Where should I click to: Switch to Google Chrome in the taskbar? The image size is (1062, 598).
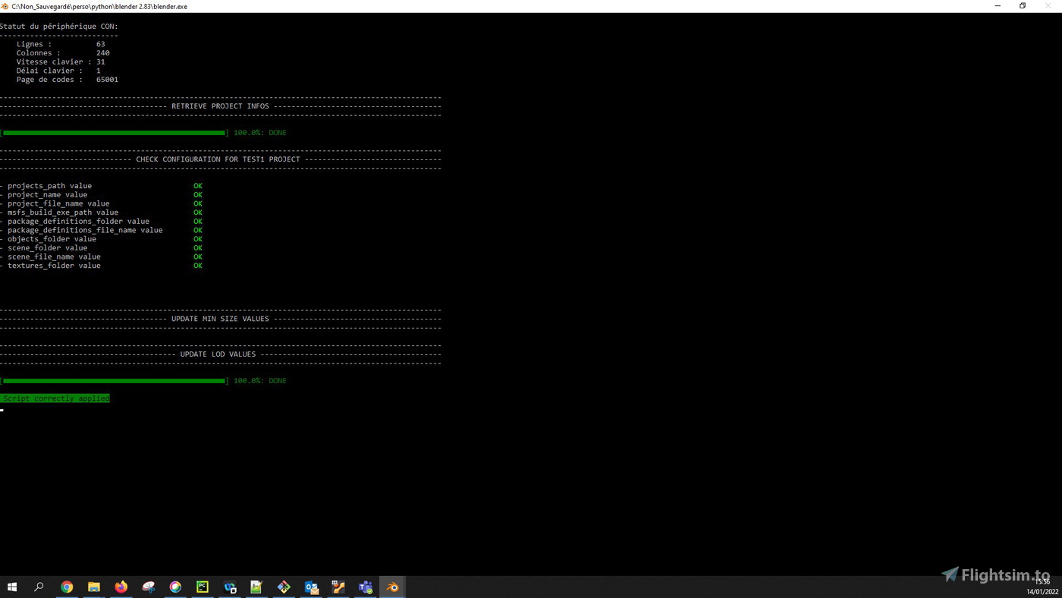tap(67, 587)
